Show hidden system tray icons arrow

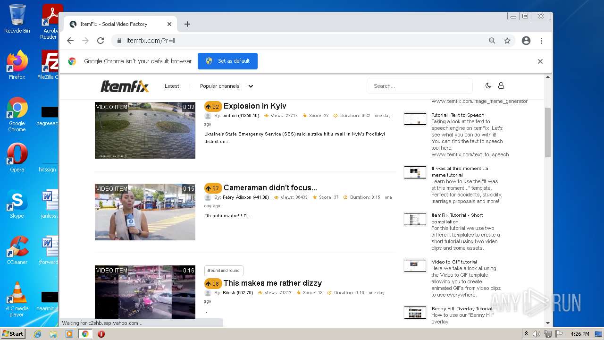pyautogui.click(x=527, y=334)
